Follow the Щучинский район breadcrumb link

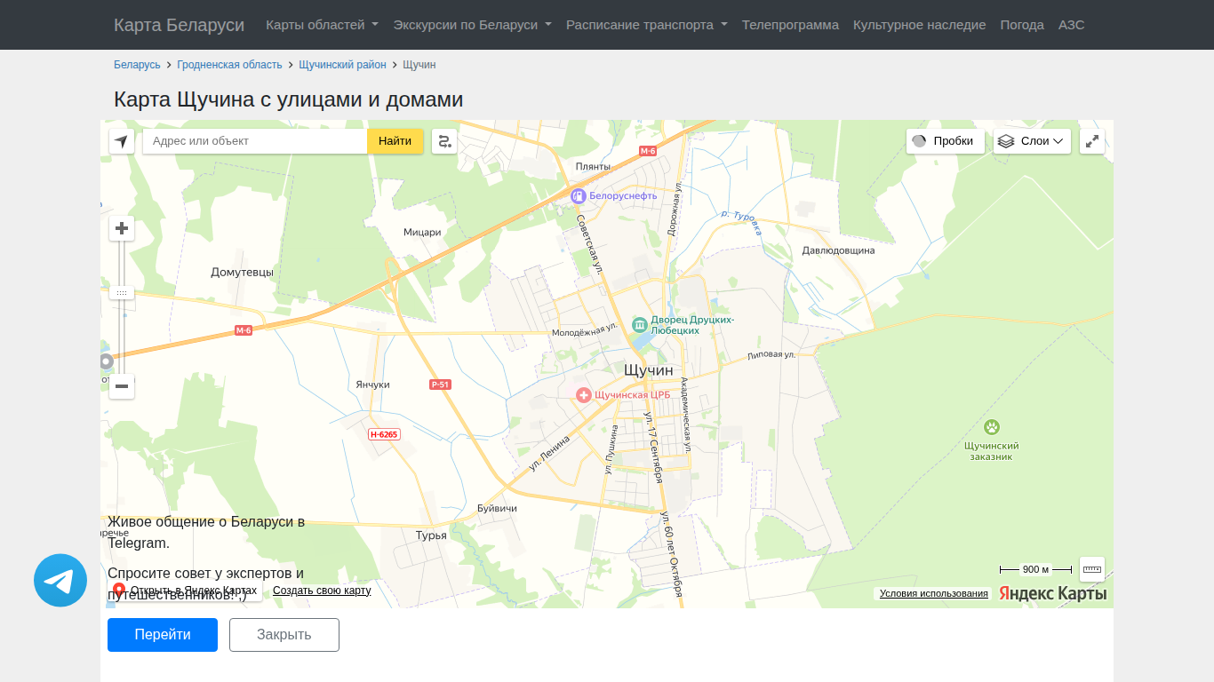click(342, 65)
